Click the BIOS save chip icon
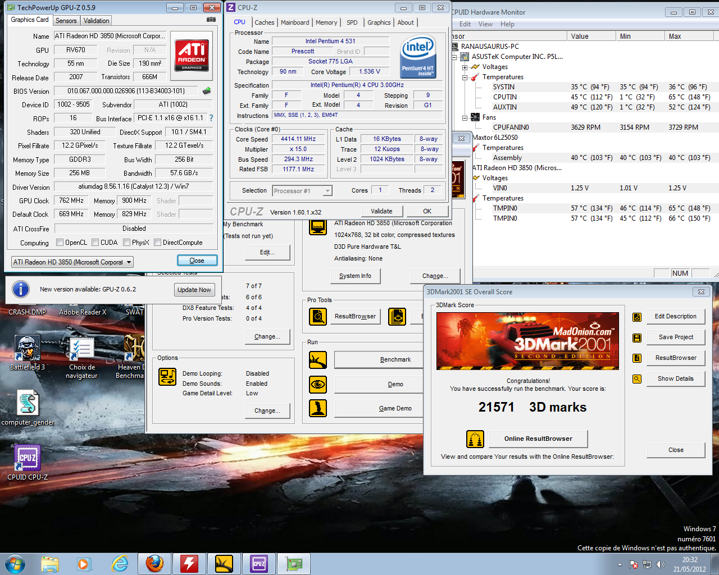Image resolution: width=719 pixels, height=575 pixels. pyautogui.click(x=207, y=90)
